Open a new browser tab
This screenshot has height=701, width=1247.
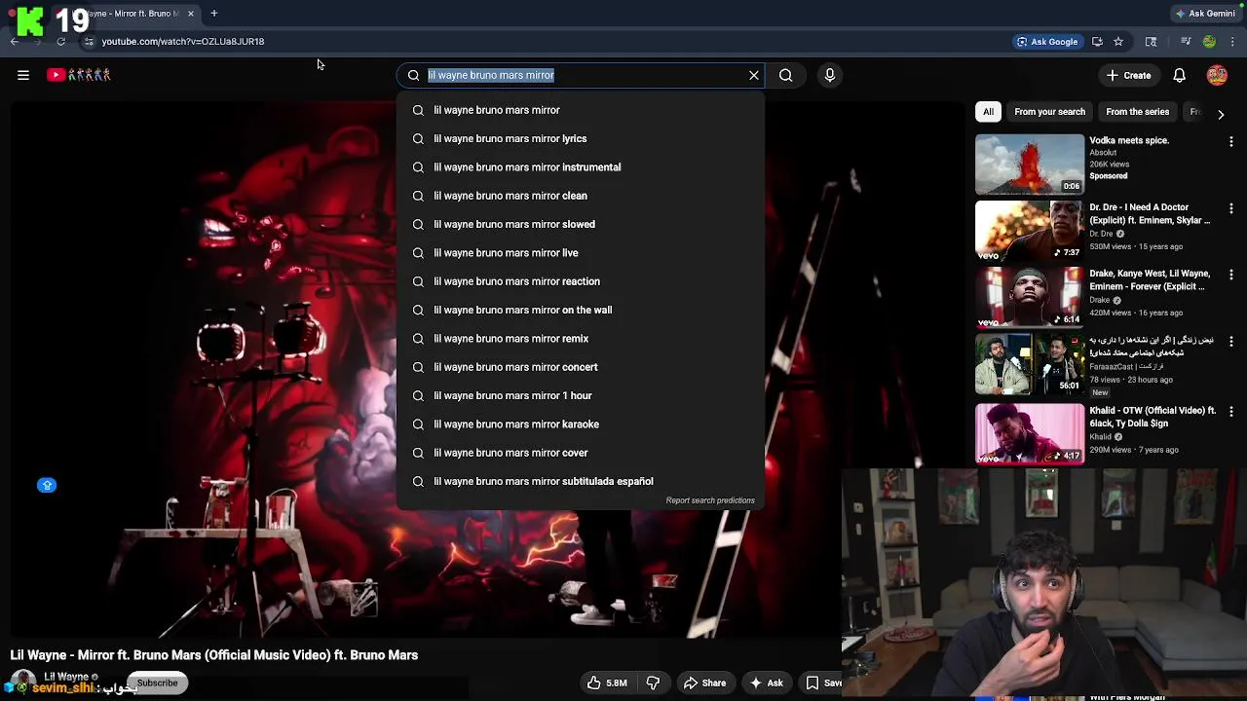tap(214, 14)
